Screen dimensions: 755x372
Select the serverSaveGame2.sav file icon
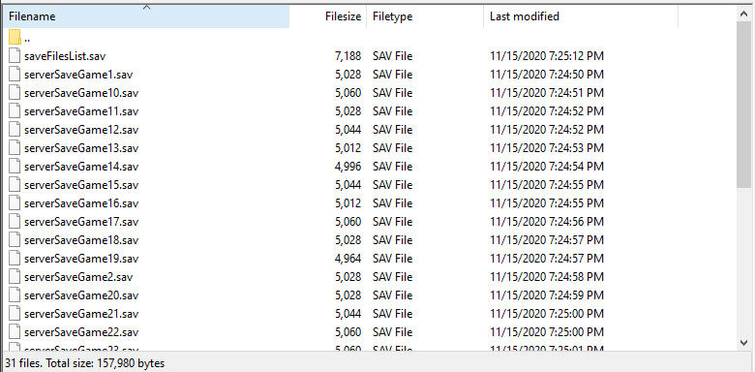(x=15, y=277)
